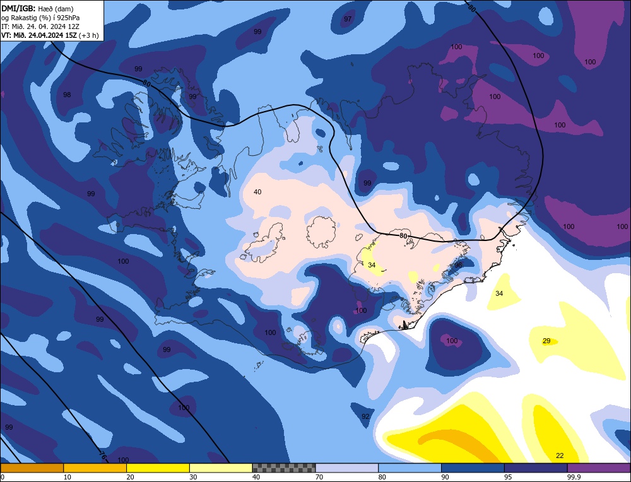Click the dark orange 0–10 legend swatch
631x482 pixels.
[x=32, y=467]
